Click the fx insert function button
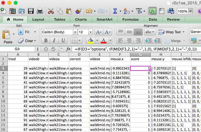201x132 pixels. coord(68,49)
